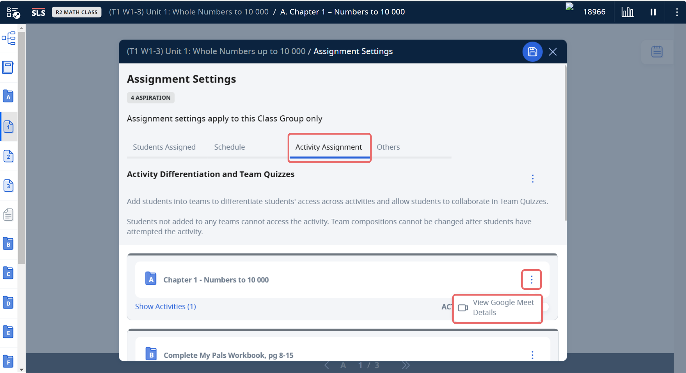
Task: Open the SLS home logo
Action: coord(38,12)
